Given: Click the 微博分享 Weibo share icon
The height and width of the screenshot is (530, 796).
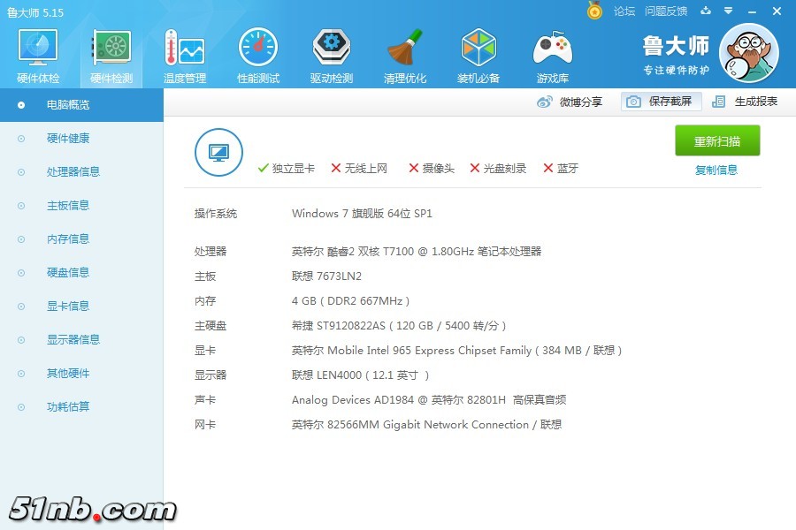Looking at the screenshot, I should pos(545,102).
